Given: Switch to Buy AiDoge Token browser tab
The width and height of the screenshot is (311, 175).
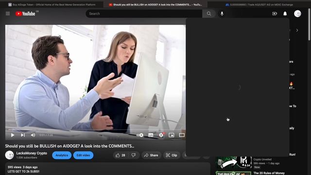Looking at the screenshot, I should point(52,4).
